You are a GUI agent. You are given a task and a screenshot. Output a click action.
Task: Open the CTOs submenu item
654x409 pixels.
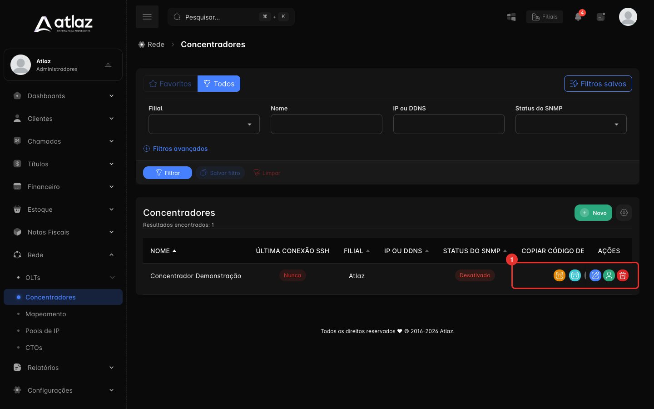63,348
